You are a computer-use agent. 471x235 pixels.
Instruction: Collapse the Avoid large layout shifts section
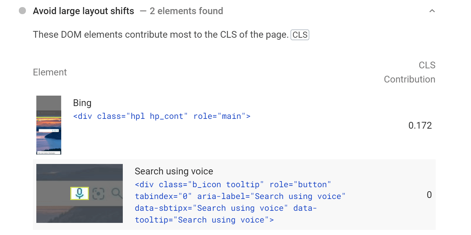[x=432, y=11]
